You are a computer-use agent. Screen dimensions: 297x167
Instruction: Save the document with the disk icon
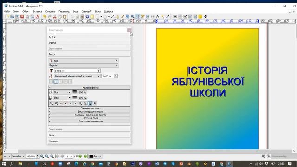[x=17, y=17]
